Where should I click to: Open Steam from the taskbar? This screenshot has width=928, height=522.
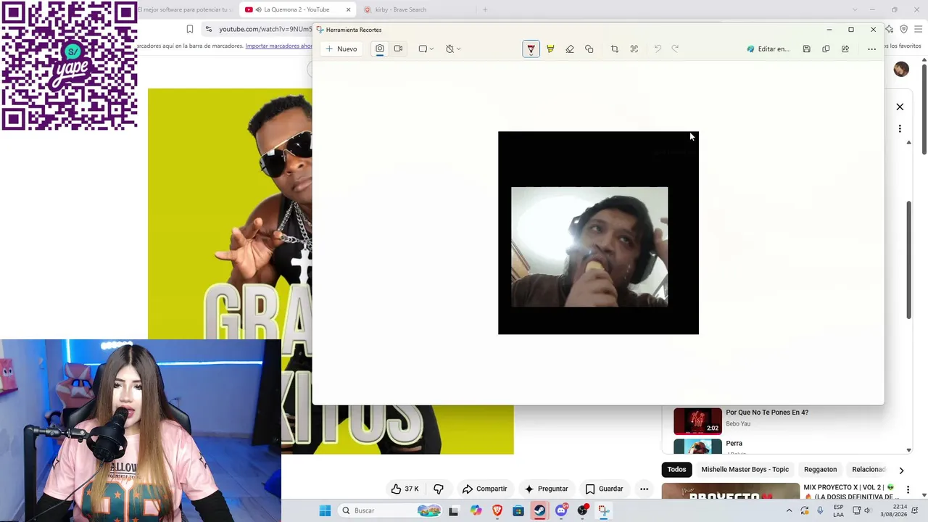pos(540,510)
